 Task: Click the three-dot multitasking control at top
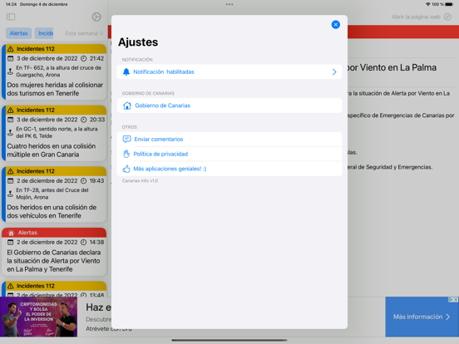pos(229,4)
